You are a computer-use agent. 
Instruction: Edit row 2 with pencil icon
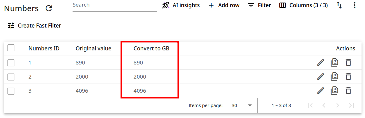321,77
